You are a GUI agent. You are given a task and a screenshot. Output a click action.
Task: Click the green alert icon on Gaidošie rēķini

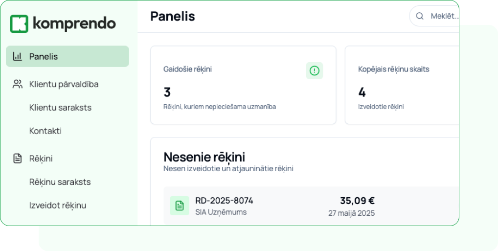(x=315, y=70)
